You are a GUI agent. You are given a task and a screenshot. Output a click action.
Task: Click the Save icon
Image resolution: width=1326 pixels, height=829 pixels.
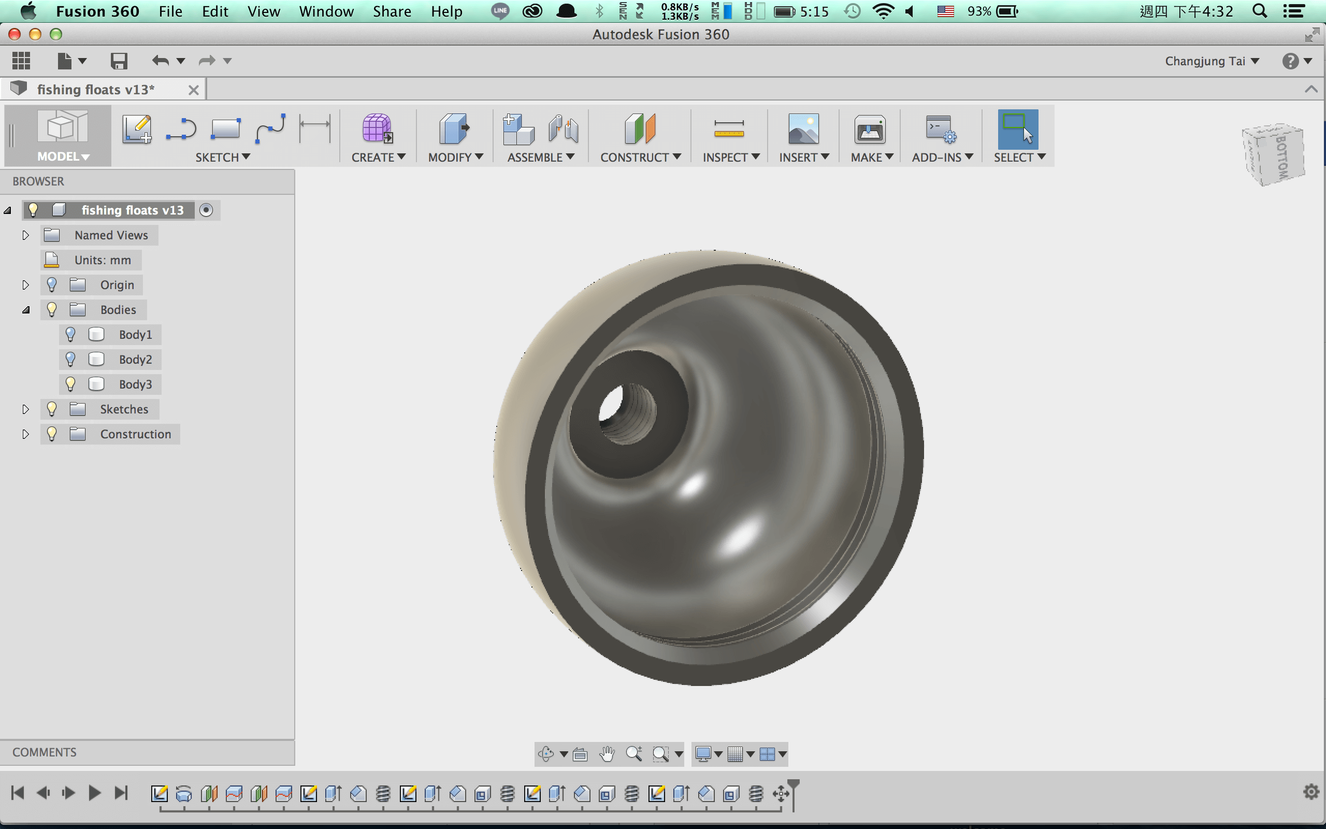(119, 60)
